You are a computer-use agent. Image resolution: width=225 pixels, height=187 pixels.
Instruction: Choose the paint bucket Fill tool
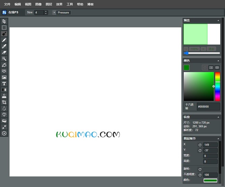[4, 65]
